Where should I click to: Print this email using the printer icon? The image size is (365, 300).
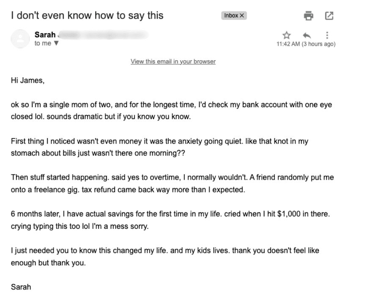point(309,16)
